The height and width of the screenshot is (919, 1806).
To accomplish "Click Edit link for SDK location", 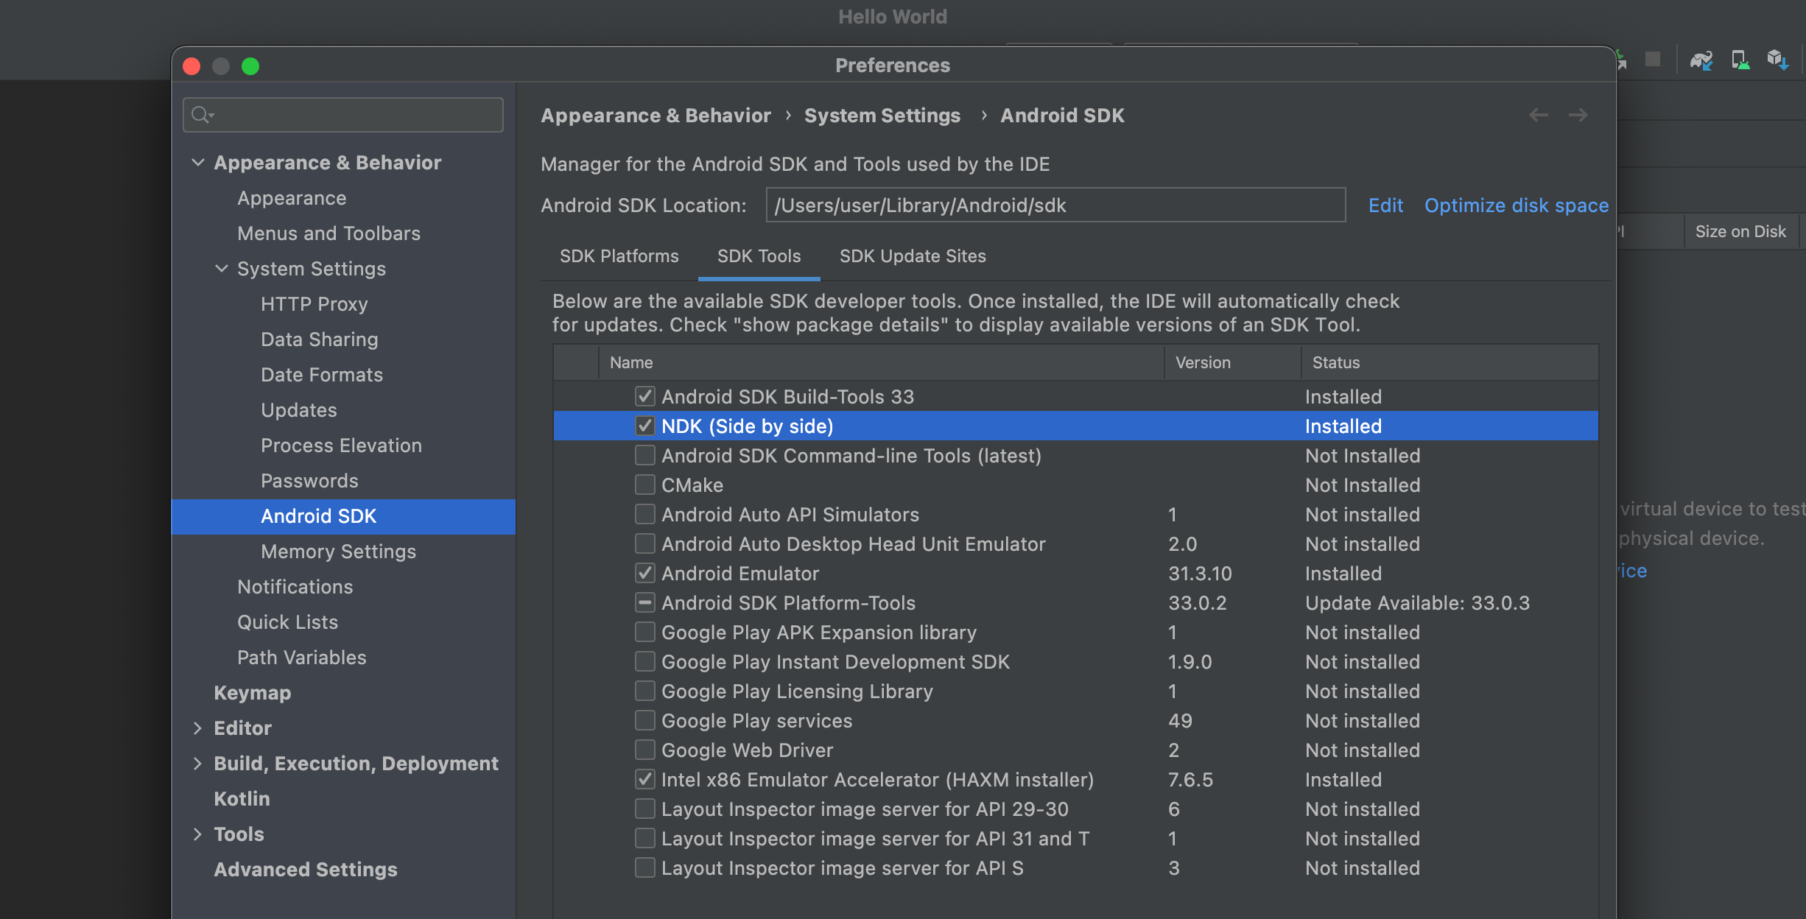I will coord(1385,205).
